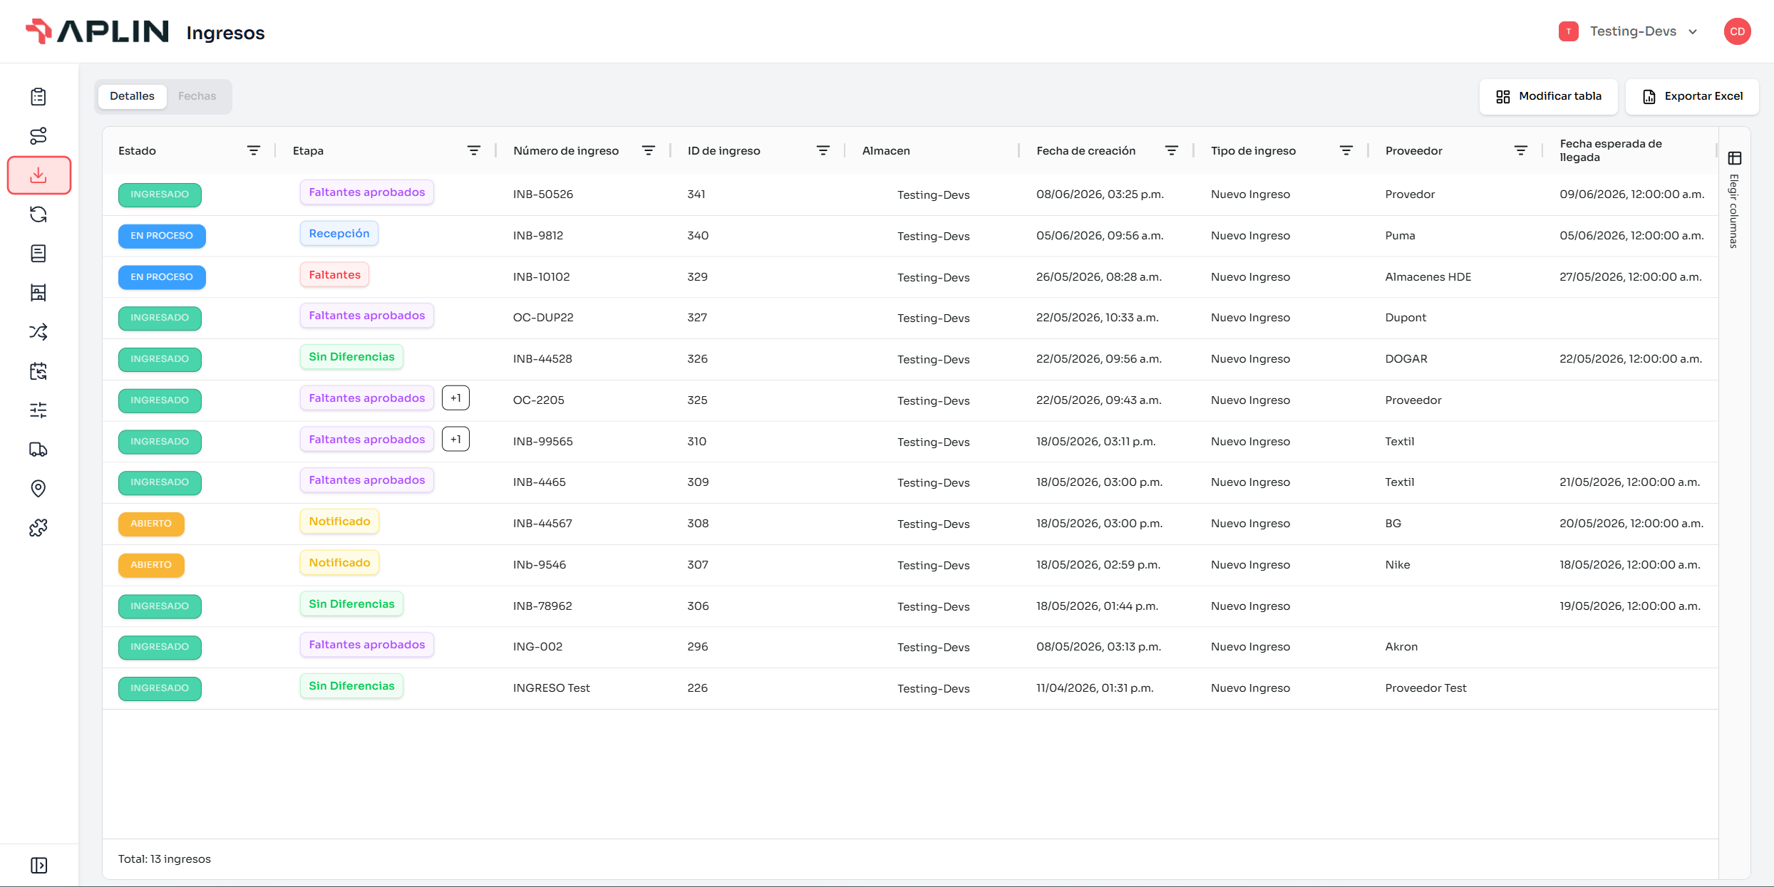This screenshot has height=887, width=1774.
Task: Open the document list sidebar icon
Action: point(38,254)
